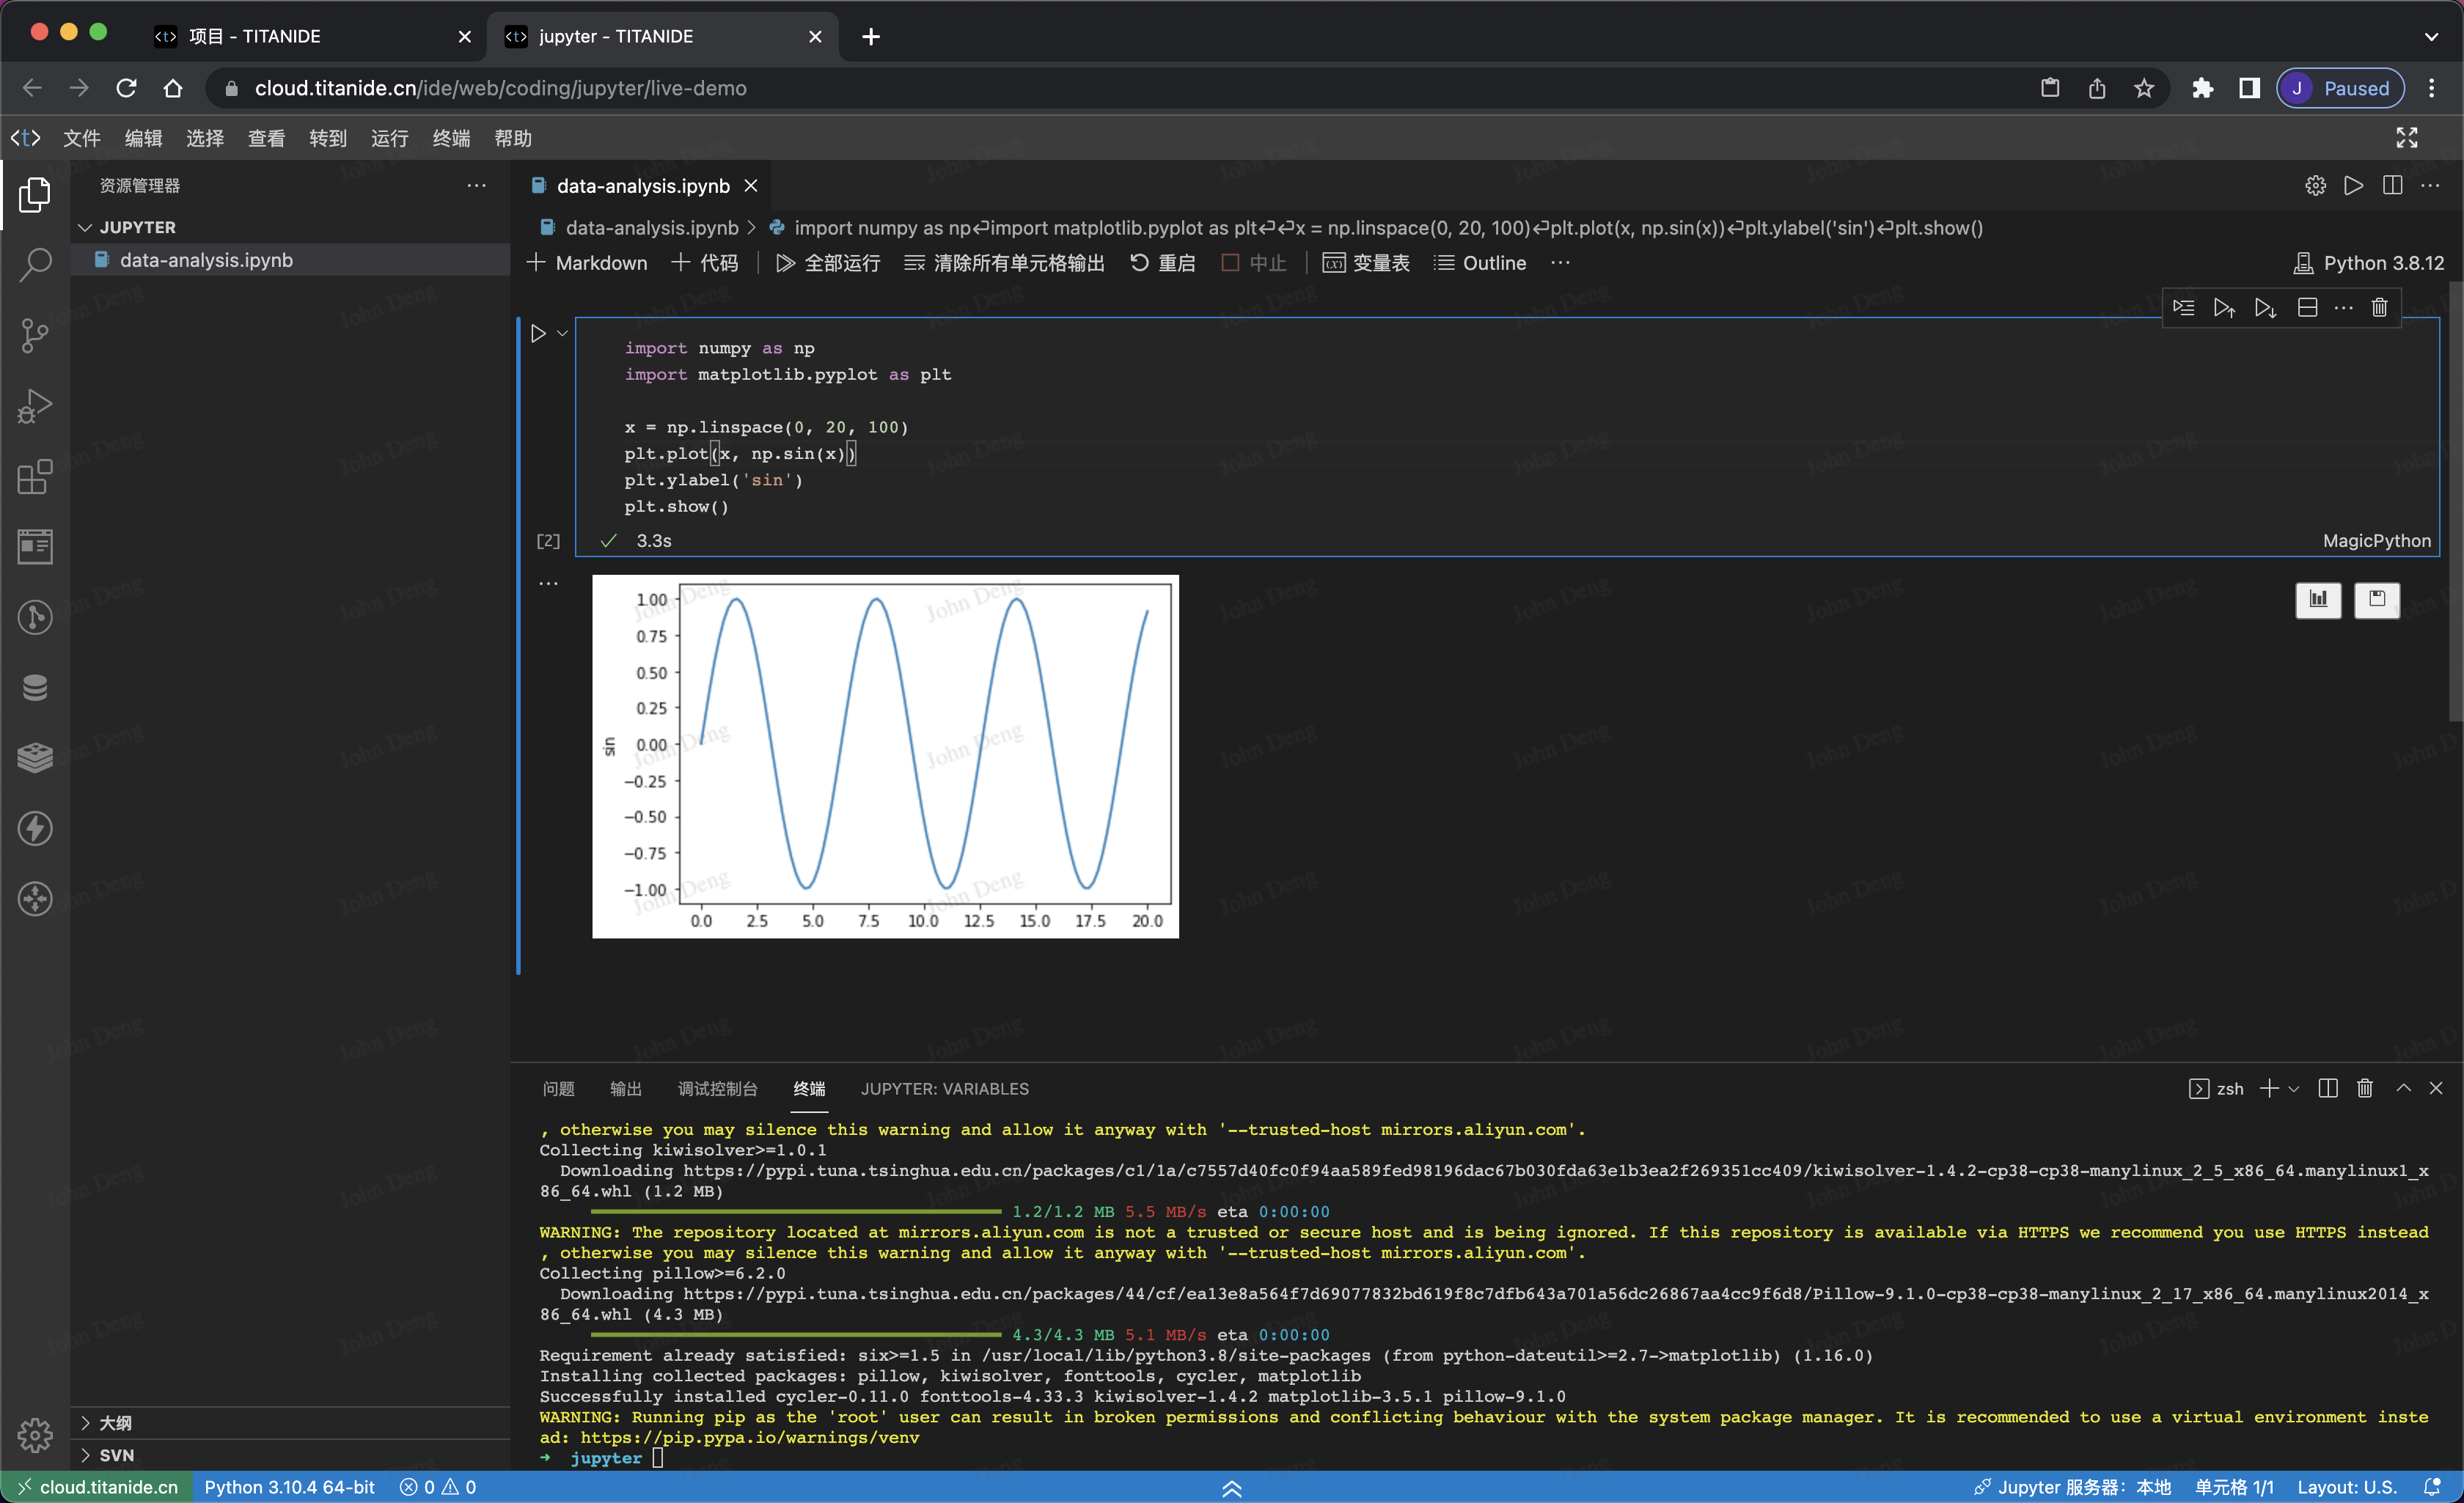
Task: Kill the zsh terminal
Action: (2364, 1089)
